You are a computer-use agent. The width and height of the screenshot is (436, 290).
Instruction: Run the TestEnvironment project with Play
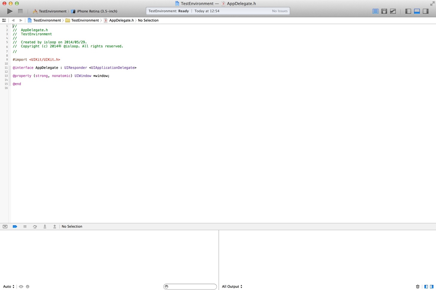tap(10, 11)
